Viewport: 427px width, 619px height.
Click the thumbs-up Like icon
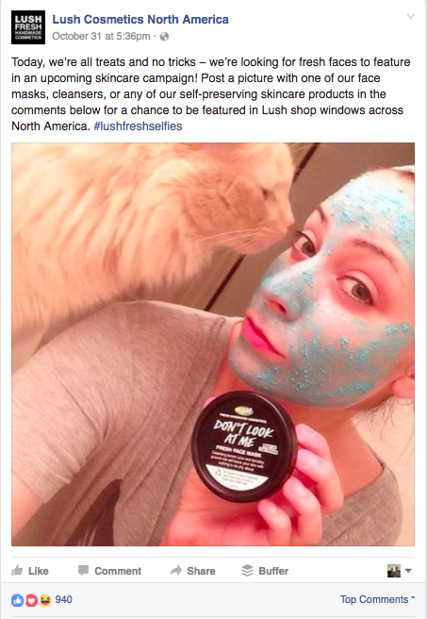coord(17,570)
